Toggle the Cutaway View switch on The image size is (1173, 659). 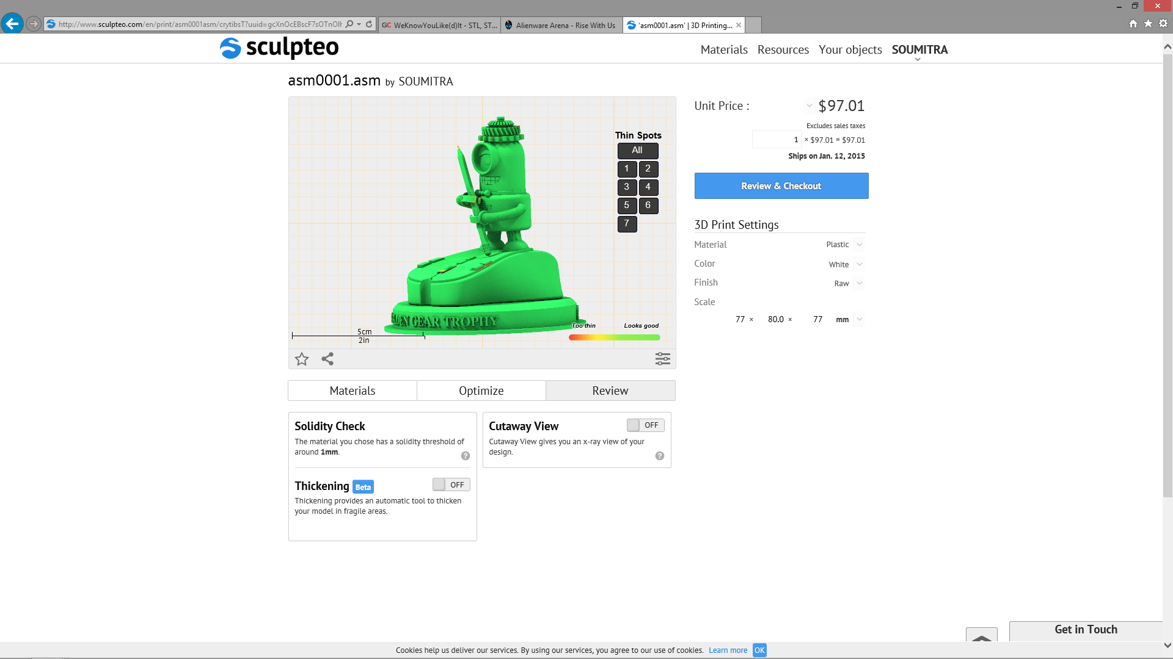[x=646, y=425]
